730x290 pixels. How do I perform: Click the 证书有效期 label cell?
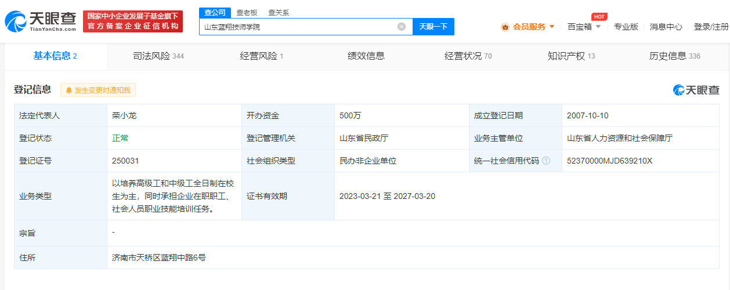pyautogui.click(x=288, y=196)
